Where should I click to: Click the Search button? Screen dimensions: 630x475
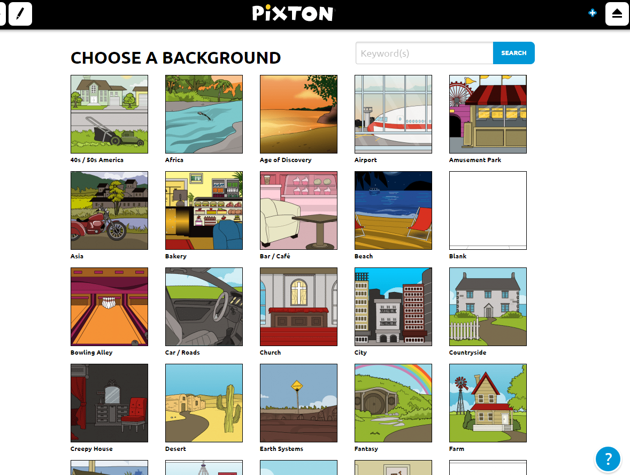(x=513, y=53)
